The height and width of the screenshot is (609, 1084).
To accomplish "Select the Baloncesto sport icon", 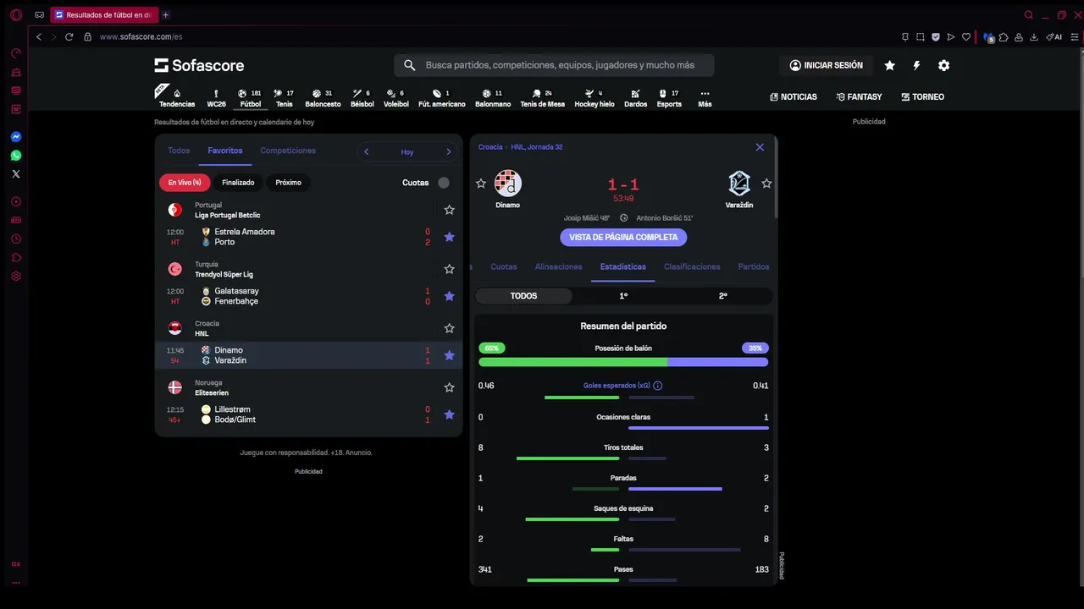I will [x=323, y=99].
